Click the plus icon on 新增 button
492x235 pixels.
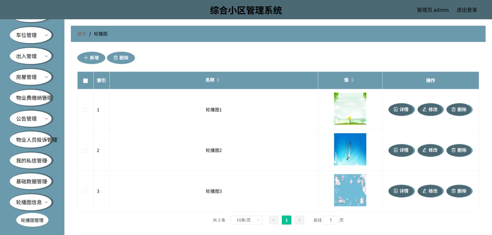coord(86,58)
